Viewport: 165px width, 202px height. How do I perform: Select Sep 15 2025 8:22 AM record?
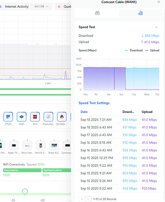119,189
